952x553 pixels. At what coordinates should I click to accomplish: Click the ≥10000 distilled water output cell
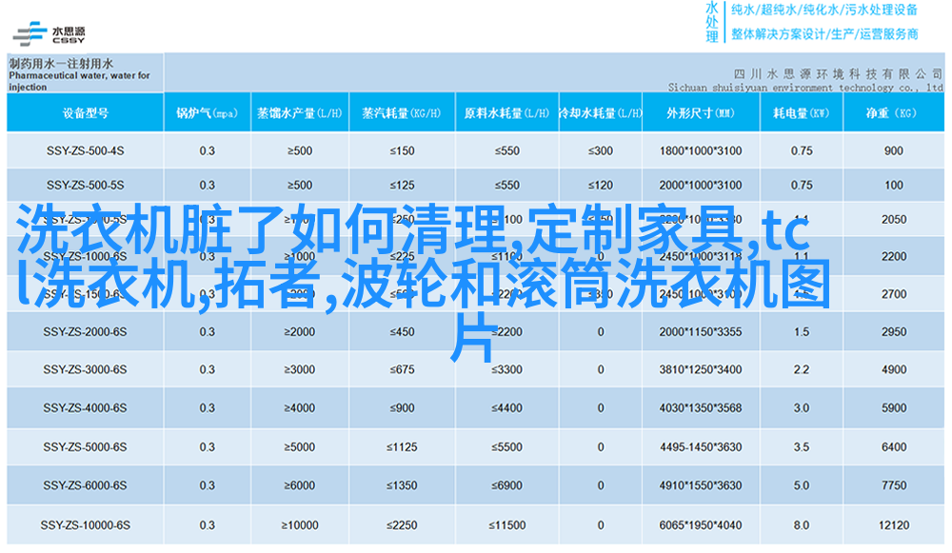(x=298, y=524)
